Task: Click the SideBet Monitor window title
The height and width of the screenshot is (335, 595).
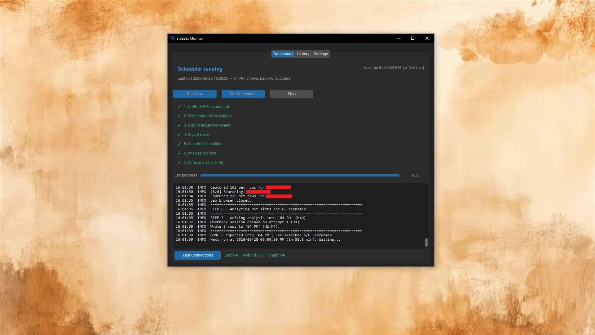Action: (190, 38)
